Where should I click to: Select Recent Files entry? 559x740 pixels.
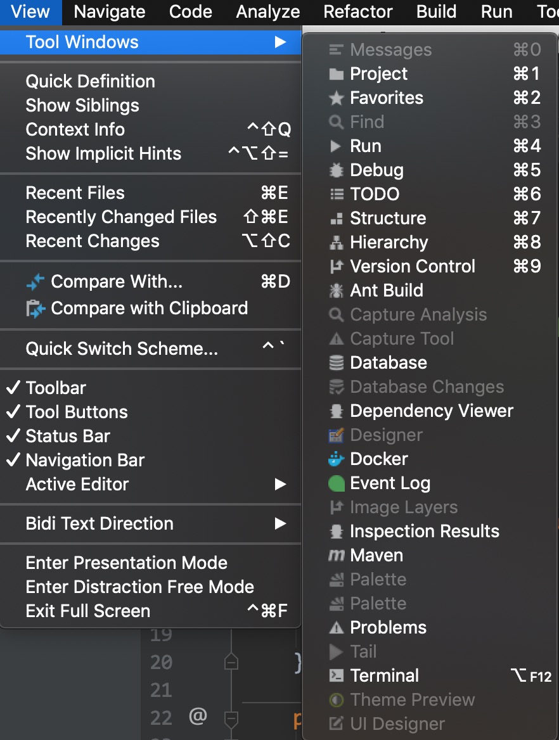(151, 193)
